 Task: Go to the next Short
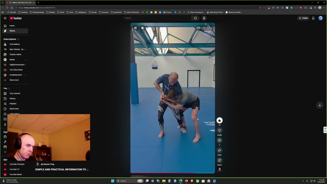320,105
